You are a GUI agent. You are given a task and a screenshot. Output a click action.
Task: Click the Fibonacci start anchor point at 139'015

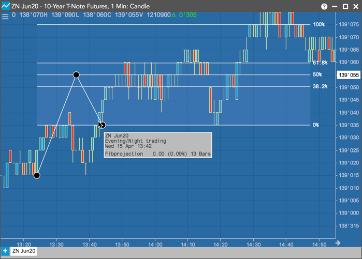click(x=37, y=175)
